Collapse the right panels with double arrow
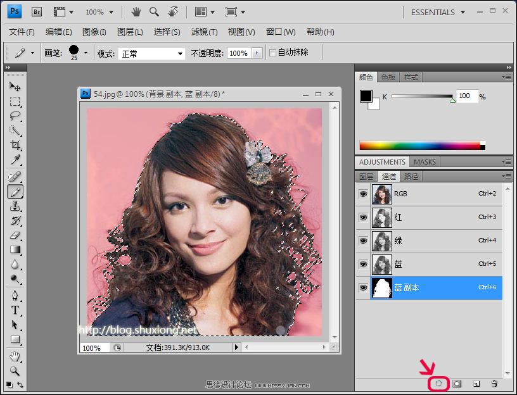This screenshot has height=395, width=517. [509, 67]
